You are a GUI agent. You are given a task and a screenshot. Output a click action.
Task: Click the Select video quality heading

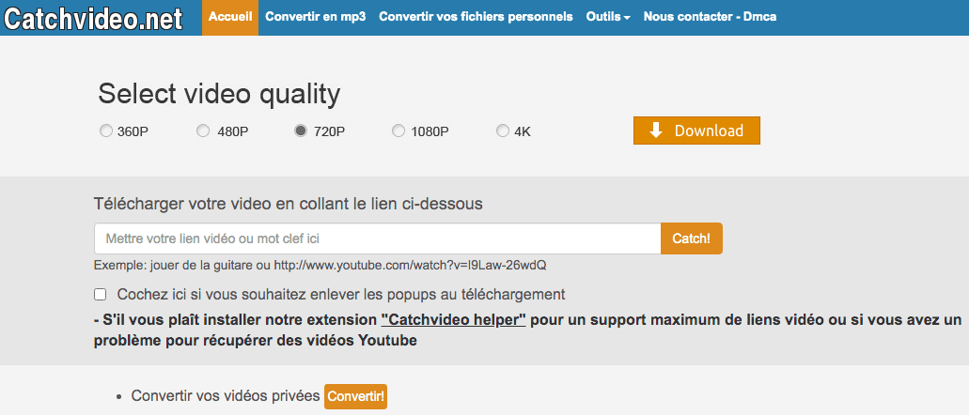tap(219, 94)
